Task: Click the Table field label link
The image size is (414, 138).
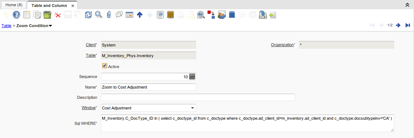Action: point(91,56)
